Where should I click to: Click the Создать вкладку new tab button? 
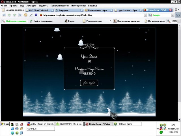click(x=13, y=10)
